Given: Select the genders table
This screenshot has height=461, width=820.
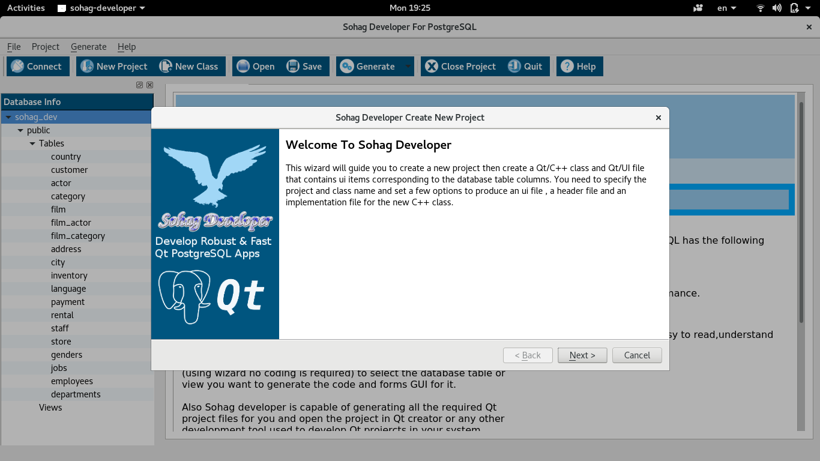Looking at the screenshot, I should (67, 355).
